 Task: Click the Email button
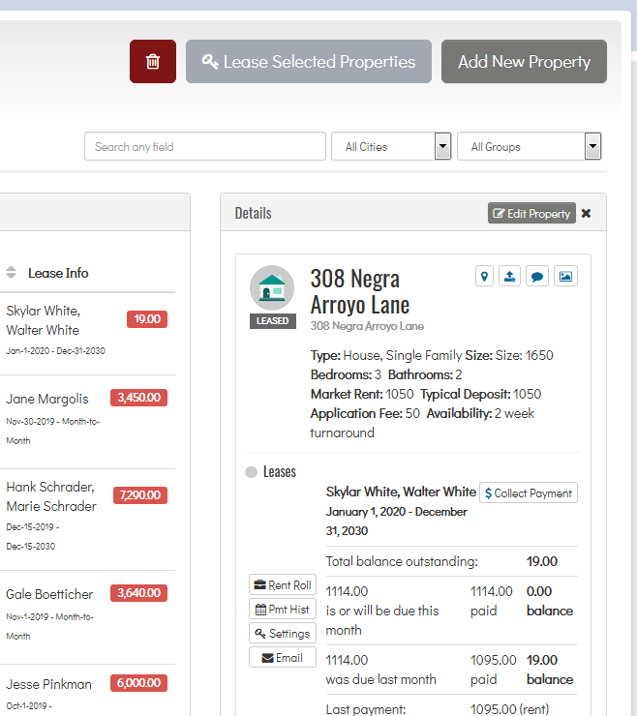coord(283,658)
